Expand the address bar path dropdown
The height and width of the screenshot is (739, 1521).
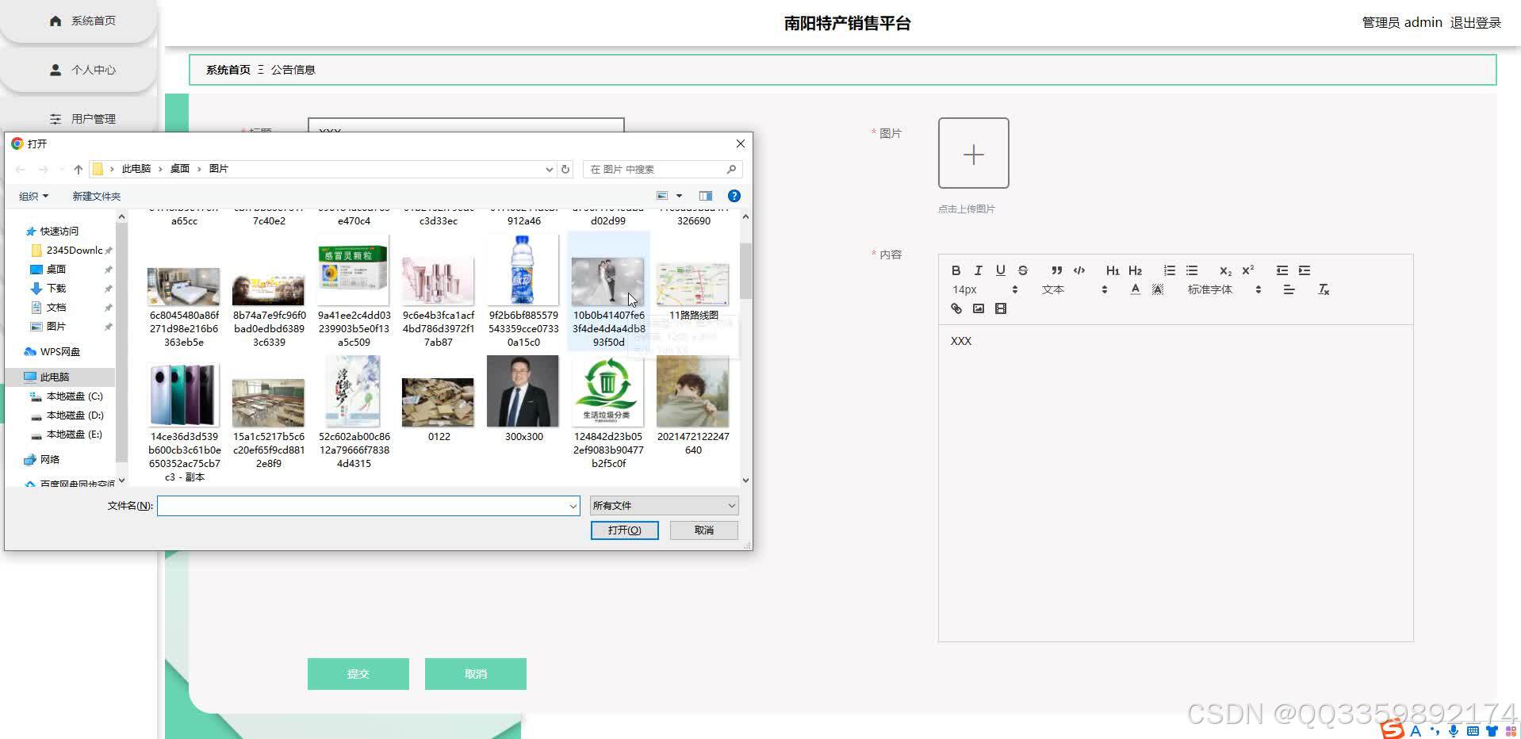(549, 169)
